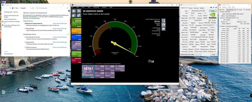252x102 pixels.
Task: Click the system information monitor icon
Action: pyautogui.click(x=79, y=11)
